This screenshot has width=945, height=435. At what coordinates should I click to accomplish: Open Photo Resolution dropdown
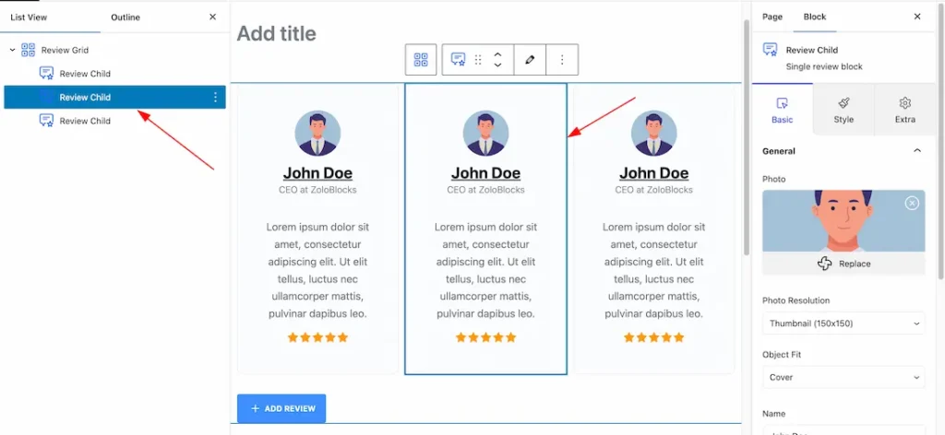pyautogui.click(x=843, y=323)
